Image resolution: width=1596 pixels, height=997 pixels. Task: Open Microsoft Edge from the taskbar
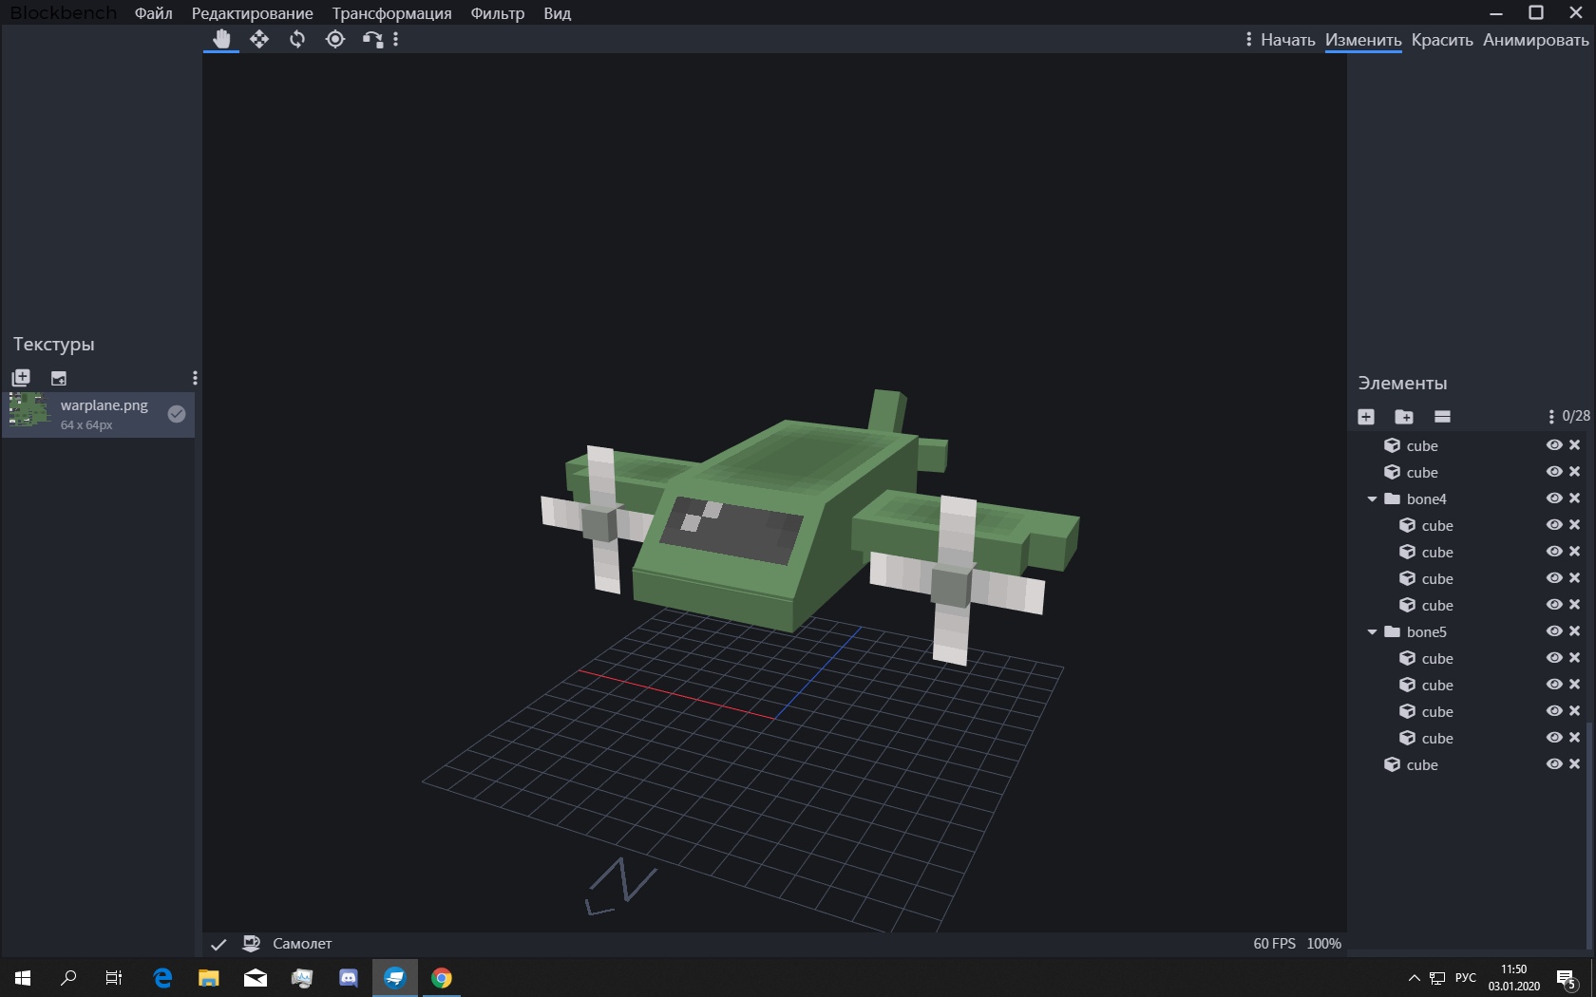point(162,978)
